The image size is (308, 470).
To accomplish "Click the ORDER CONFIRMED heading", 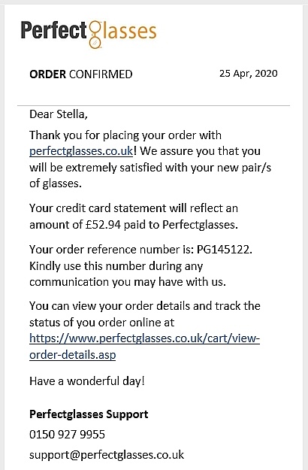I will tap(81, 74).
